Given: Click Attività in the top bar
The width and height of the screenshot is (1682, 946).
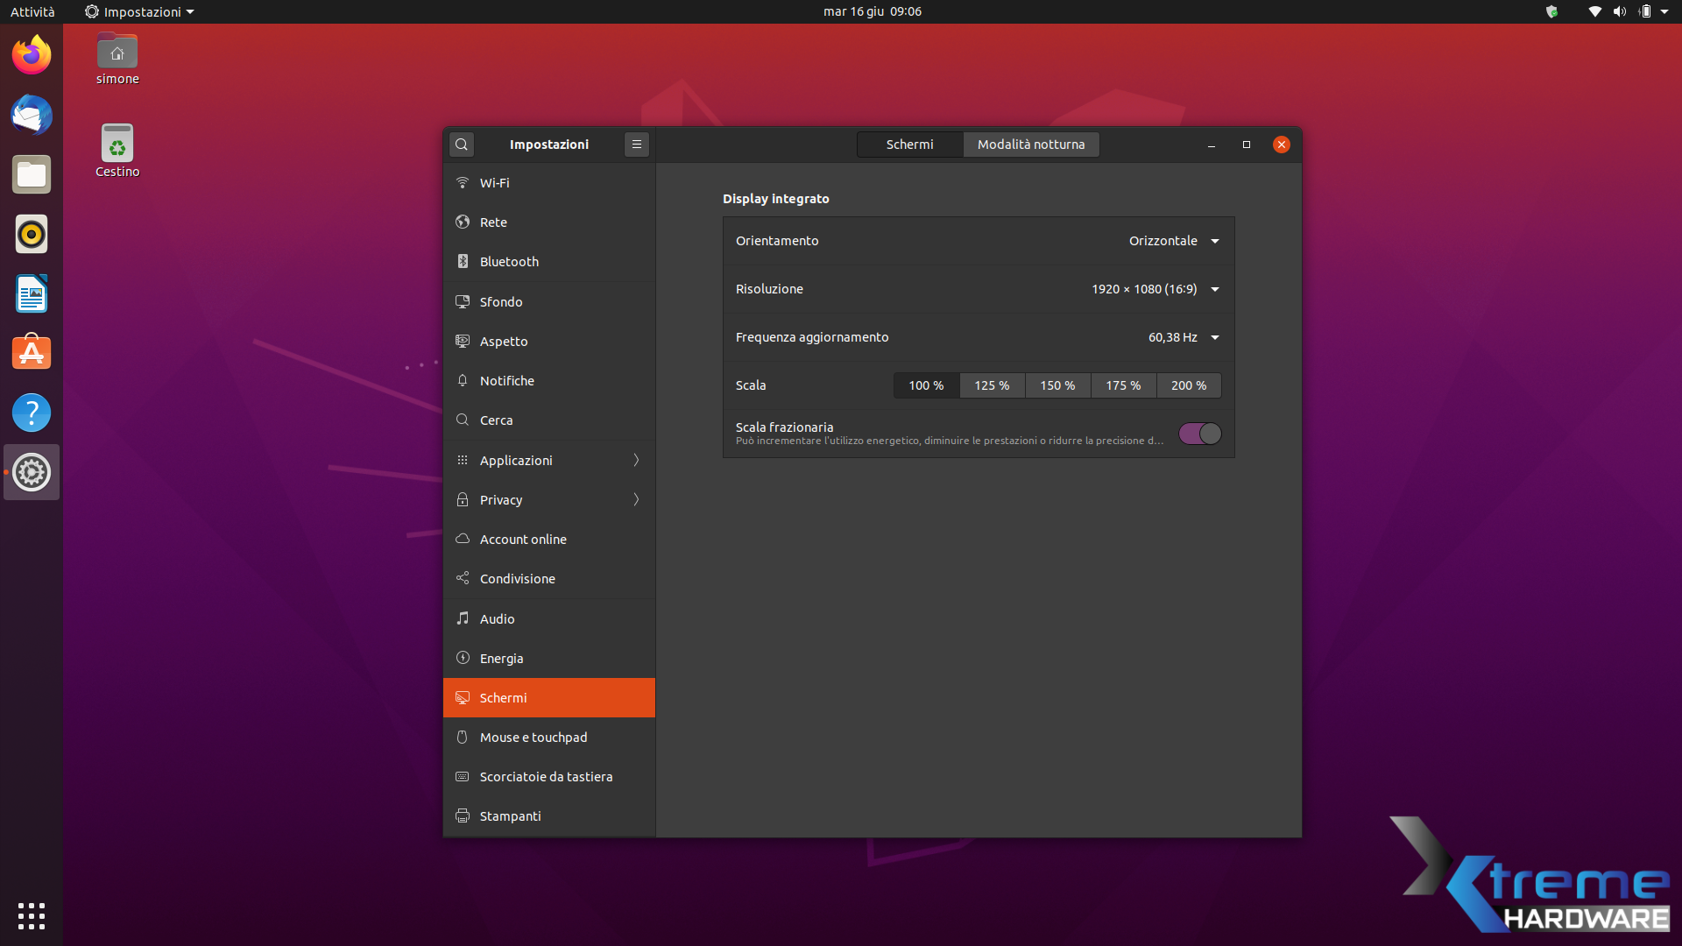Looking at the screenshot, I should [32, 11].
